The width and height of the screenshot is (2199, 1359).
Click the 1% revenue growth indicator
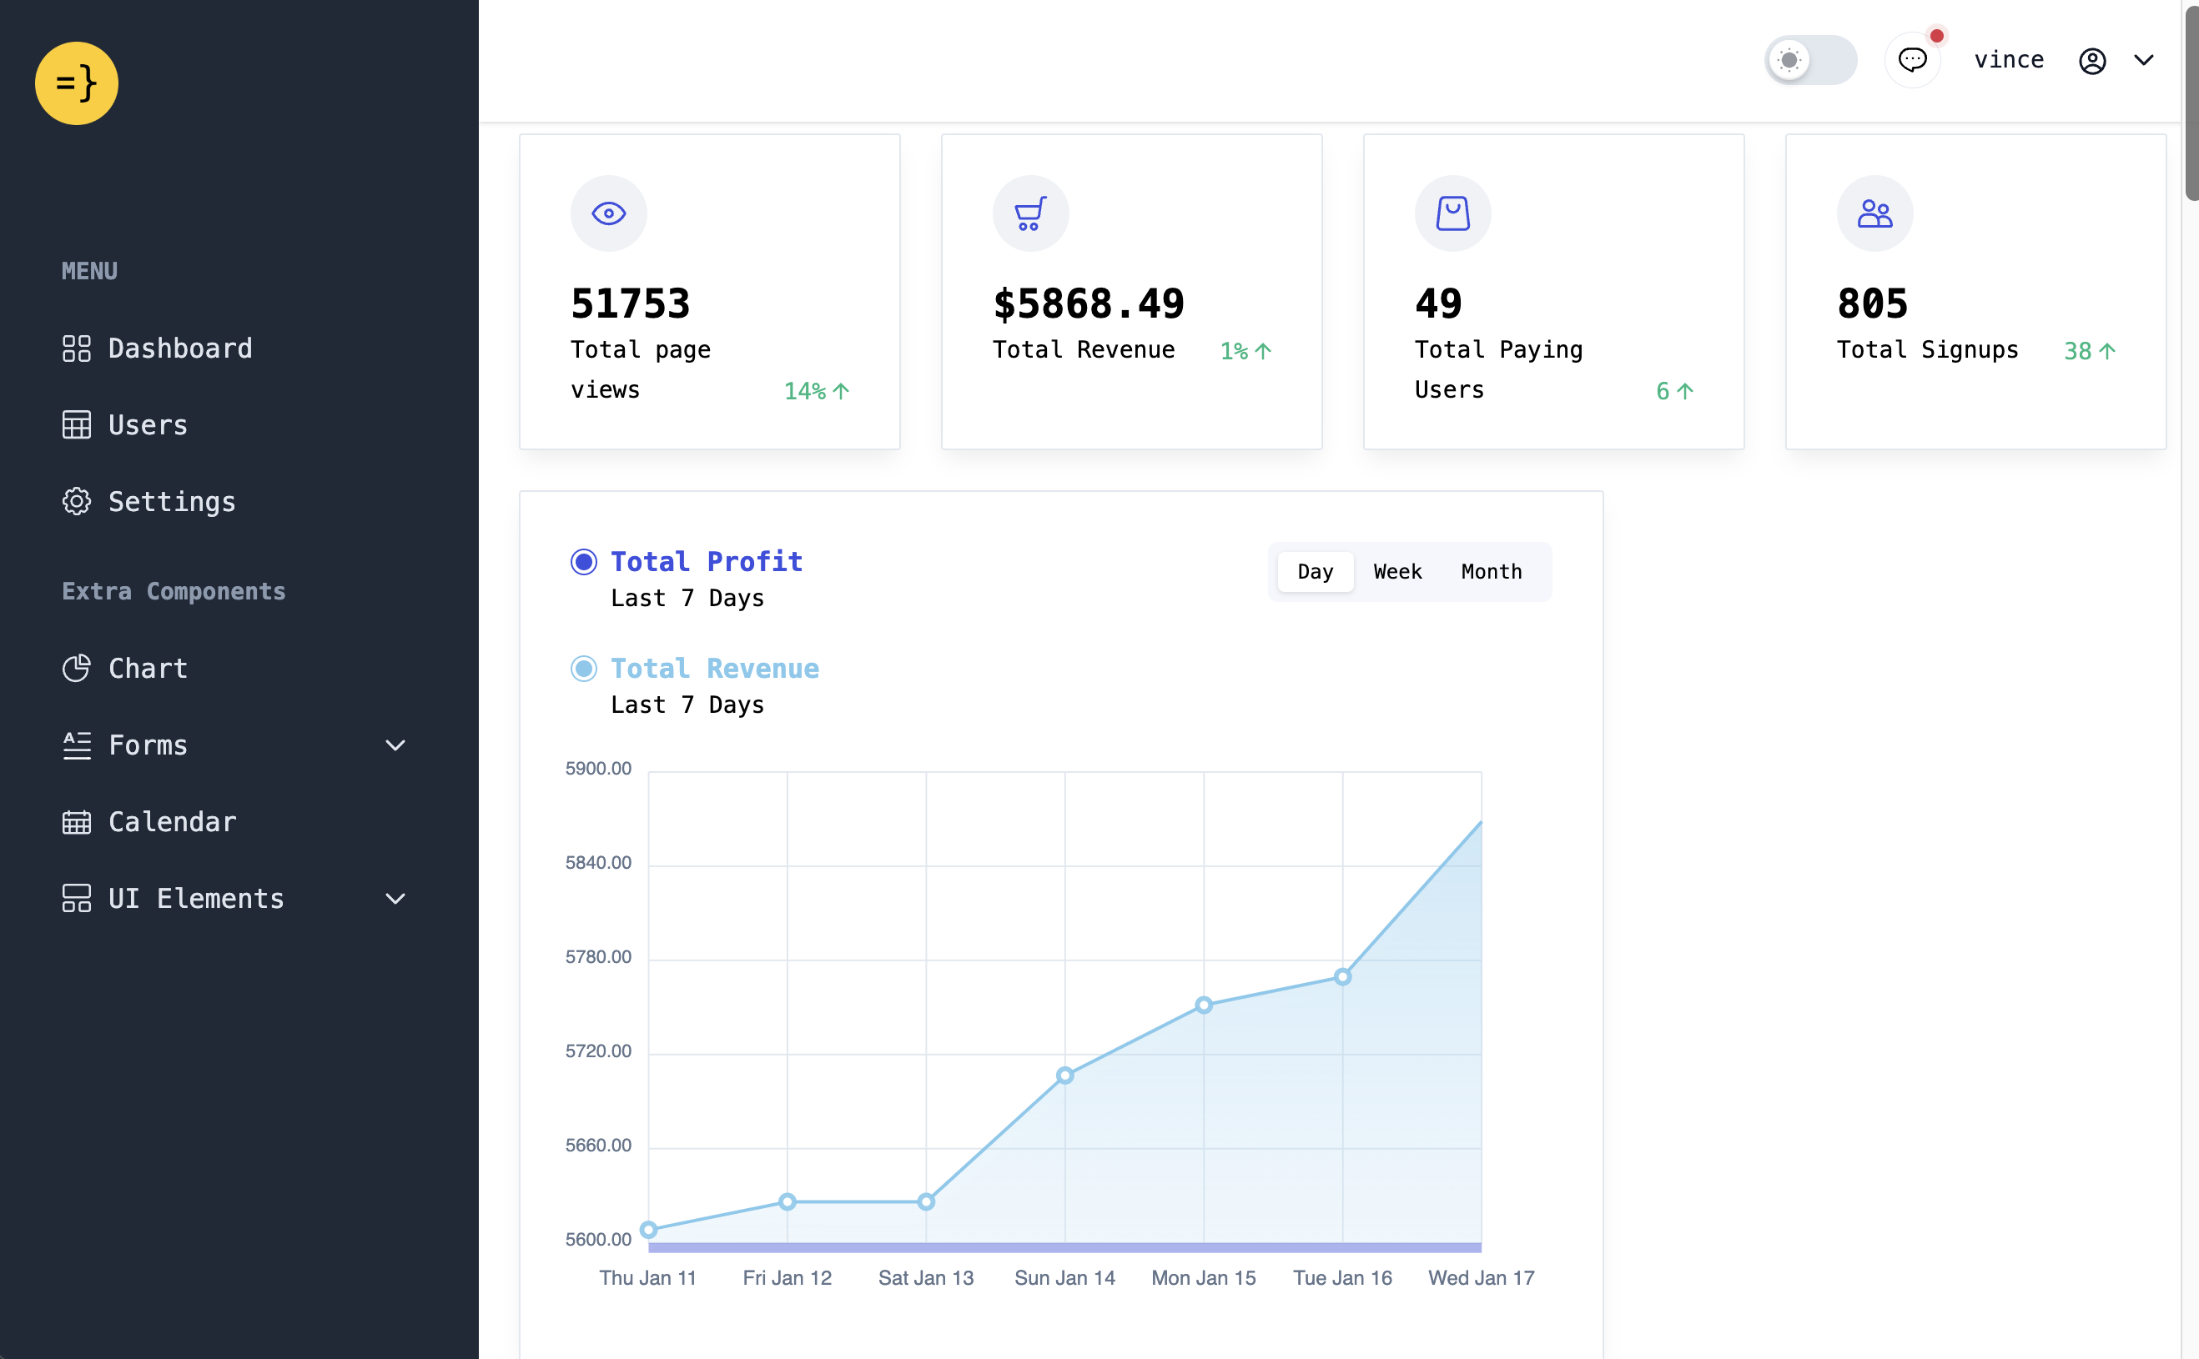click(1245, 350)
